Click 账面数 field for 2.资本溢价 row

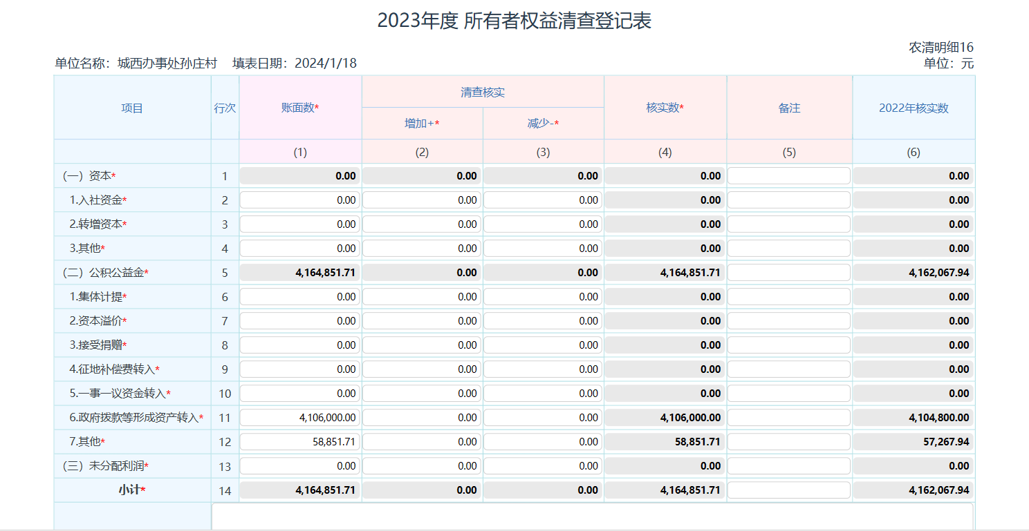(300, 321)
